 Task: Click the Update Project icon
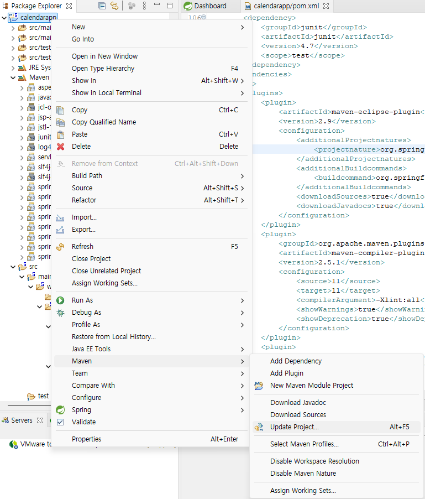pos(259,427)
